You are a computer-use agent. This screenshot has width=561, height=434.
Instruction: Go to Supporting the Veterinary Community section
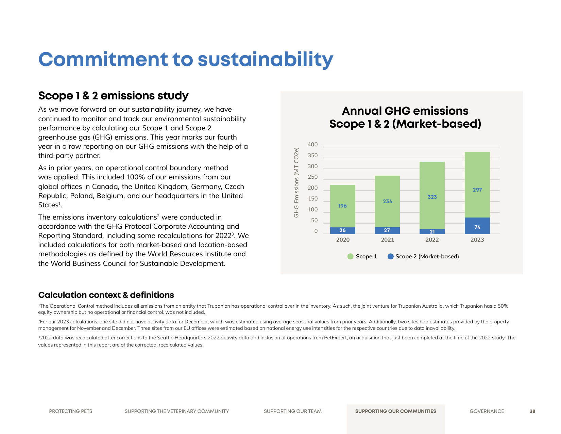(x=177, y=411)
